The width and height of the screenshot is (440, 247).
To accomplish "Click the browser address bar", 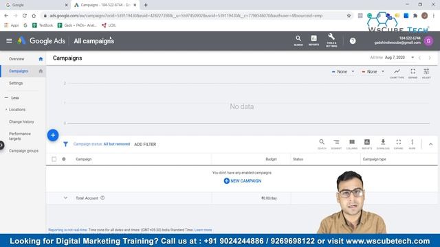I will point(197,16).
